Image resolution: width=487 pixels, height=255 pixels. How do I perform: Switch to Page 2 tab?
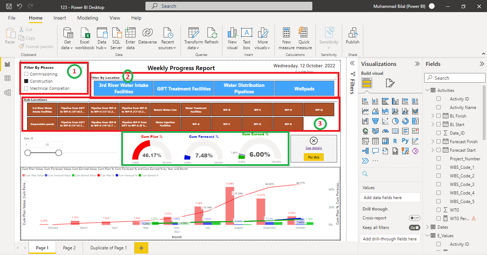pos(70,248)
